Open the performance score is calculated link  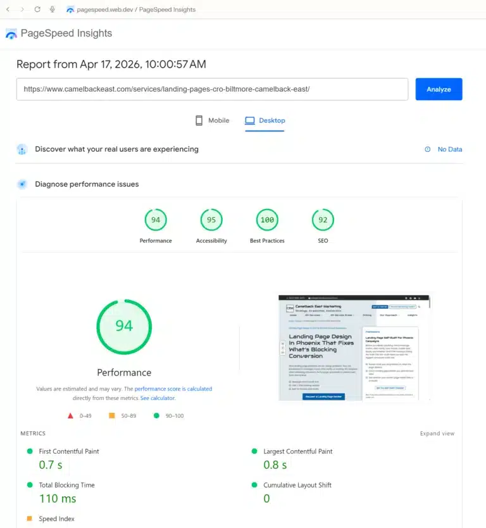173,389
